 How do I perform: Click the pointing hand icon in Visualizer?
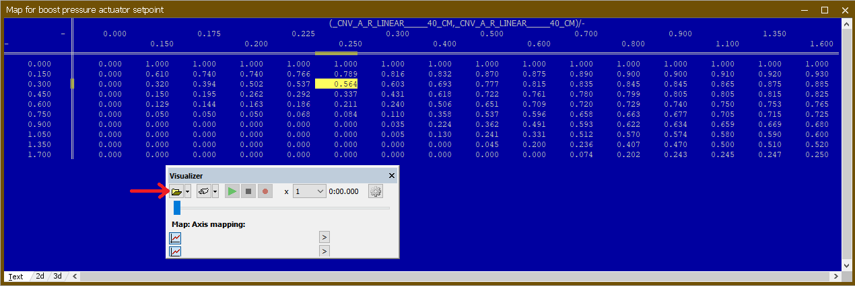(x=203, y=191)
